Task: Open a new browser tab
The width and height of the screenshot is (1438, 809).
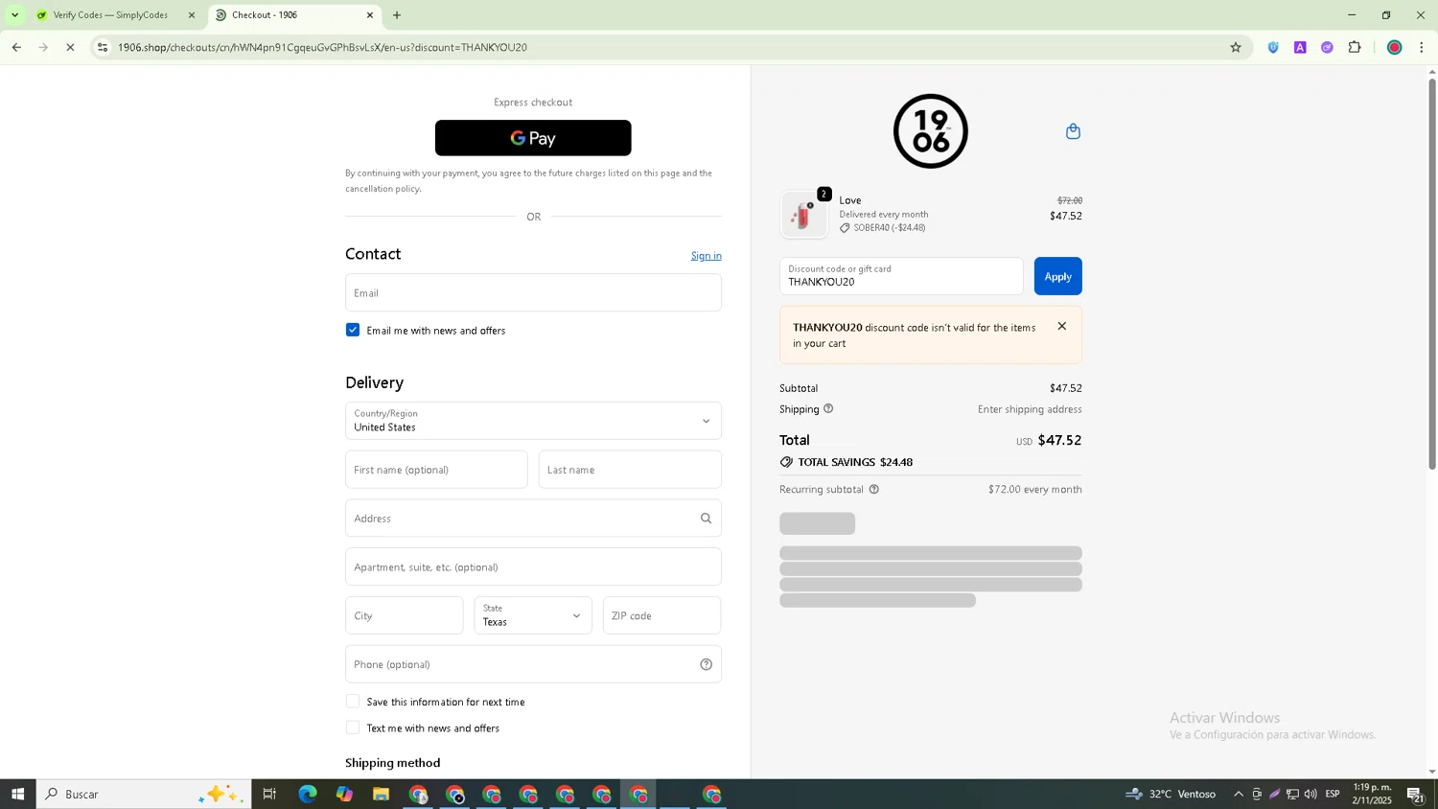Action: pyautogui.click(x=397, y=15)
